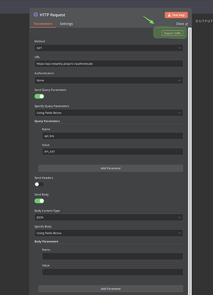Image resolution: width=213 pixels, height=295 pixels.
Task: Click the OUTPUT panel heading
Action: click(204, 21)
